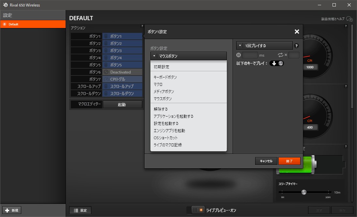The width and height of the screenshot is (357, 217).
Task: Click the CPI 1000 value box
Action: click(x=310, y=67)
